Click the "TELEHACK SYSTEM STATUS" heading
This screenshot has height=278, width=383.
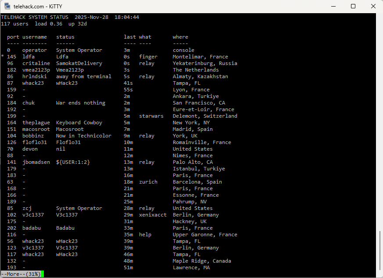tap(36, 17)
